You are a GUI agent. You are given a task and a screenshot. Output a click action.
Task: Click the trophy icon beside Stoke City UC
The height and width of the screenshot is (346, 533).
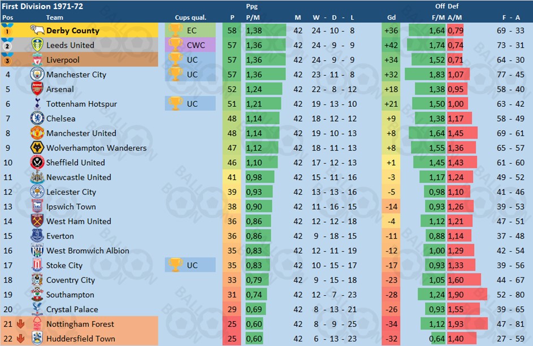point(175,265)
